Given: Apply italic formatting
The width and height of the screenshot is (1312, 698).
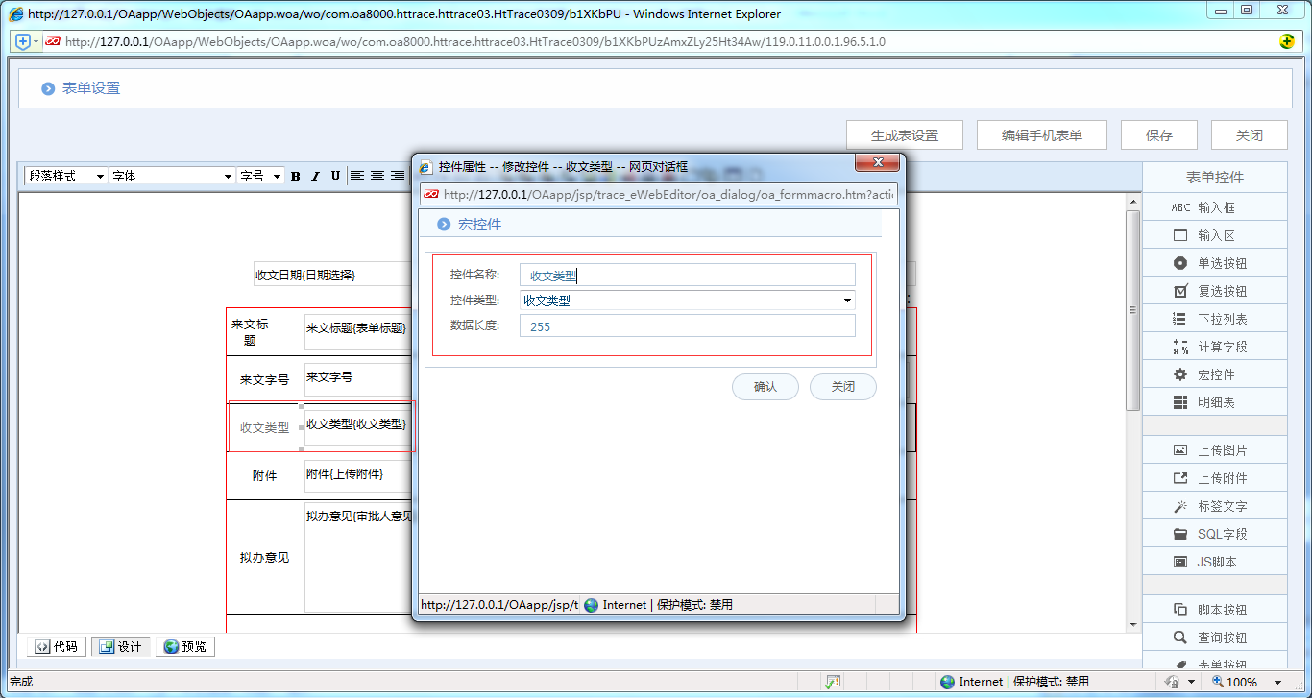Looking at the screenshot, I should (314, 176).
